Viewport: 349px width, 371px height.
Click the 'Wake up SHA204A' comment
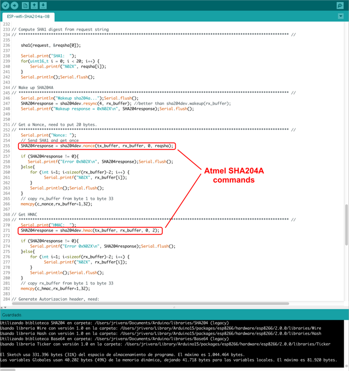coord(33,88)
